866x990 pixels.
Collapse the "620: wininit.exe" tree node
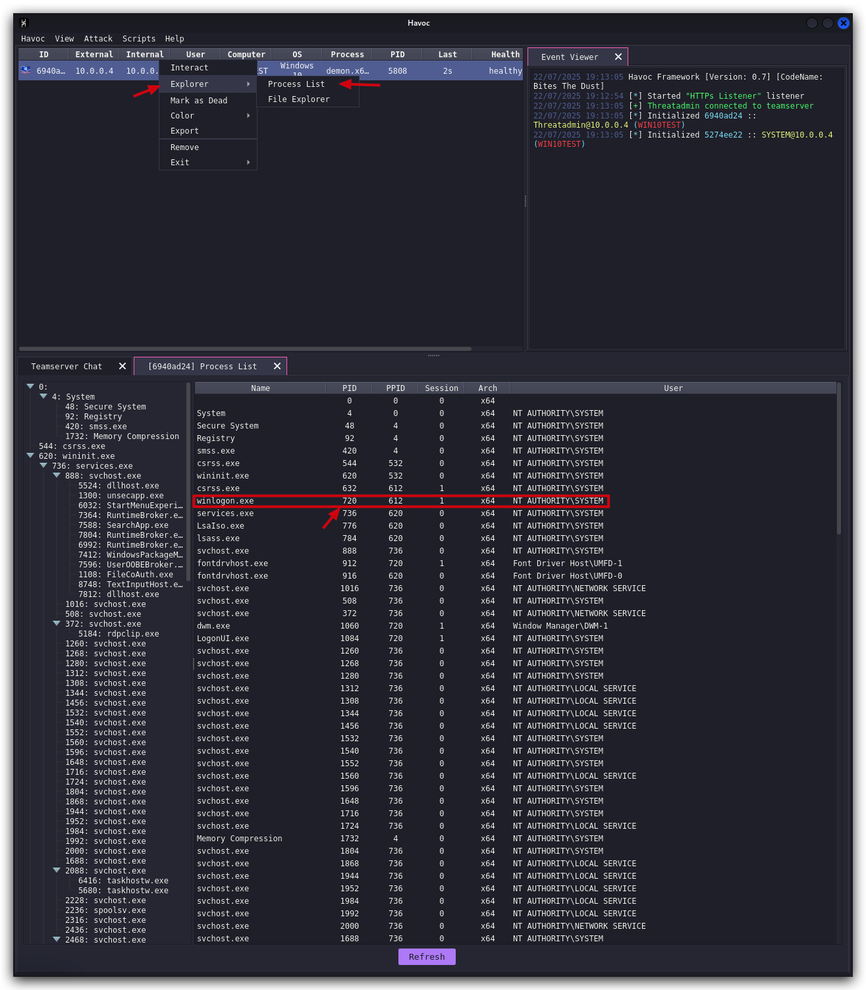[30, 456]
